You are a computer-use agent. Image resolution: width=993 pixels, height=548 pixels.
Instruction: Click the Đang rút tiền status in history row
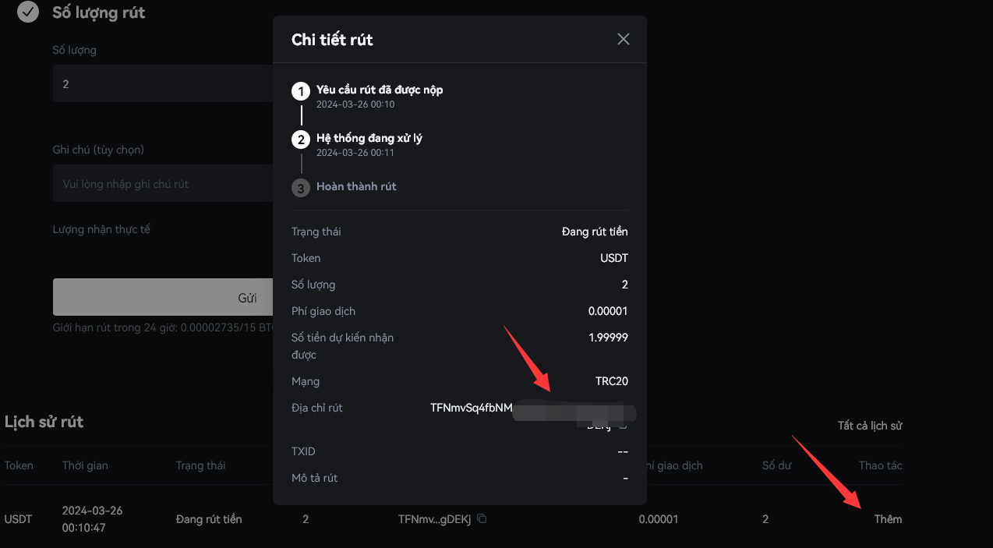click(209, 519)
